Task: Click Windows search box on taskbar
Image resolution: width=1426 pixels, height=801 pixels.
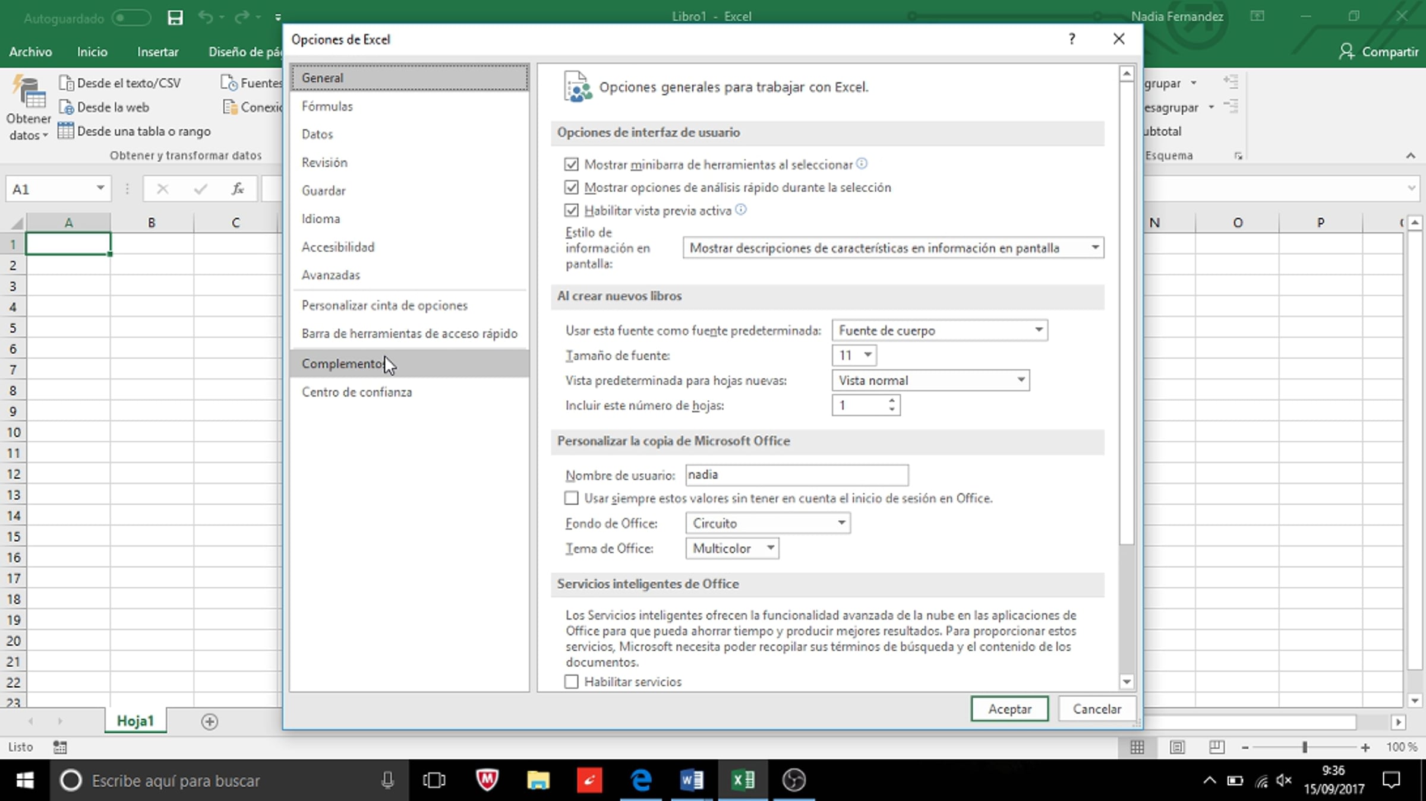Action: 229,780
